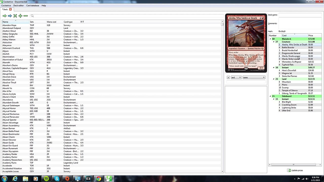The image size is (324, 182).
Task: Open the Deck editor menu
Action: tap(18, 6)
